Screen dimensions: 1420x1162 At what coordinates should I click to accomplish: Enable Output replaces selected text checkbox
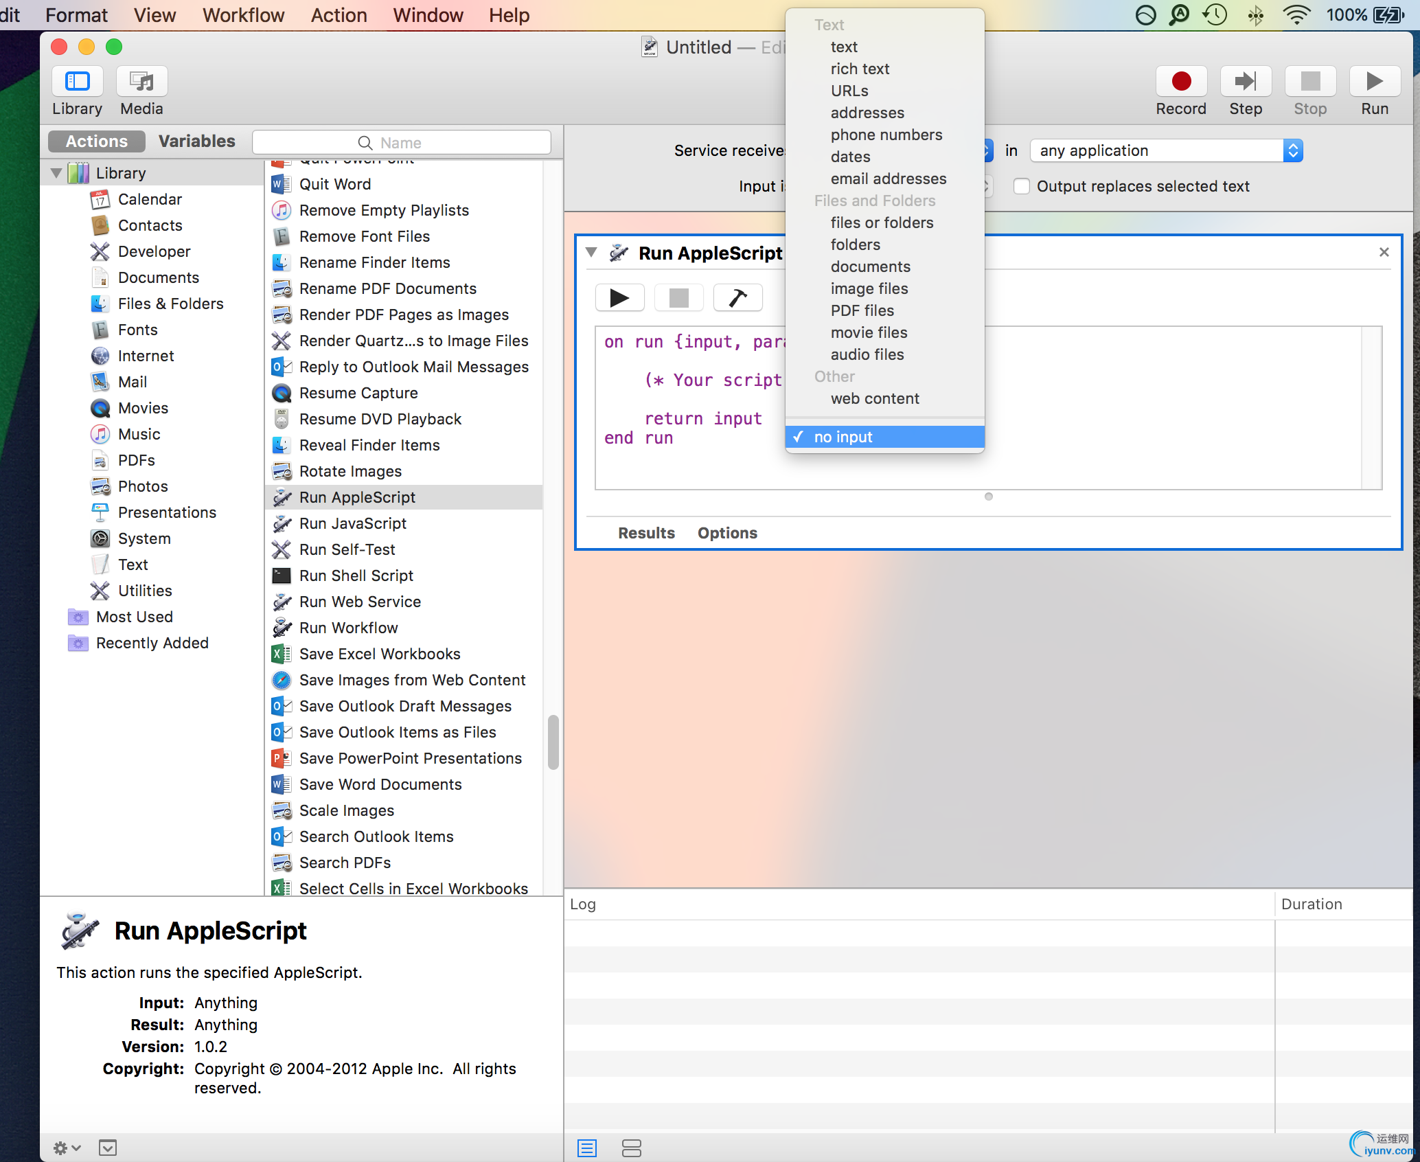[1022, 186]
